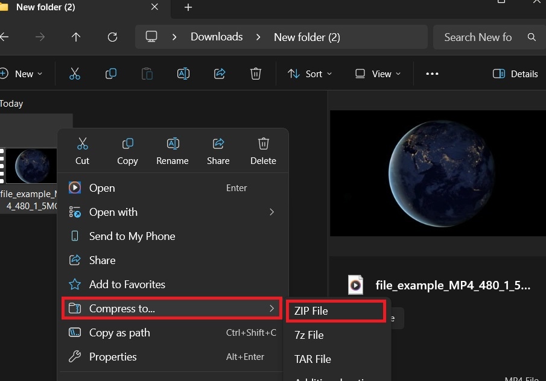Click the Paste icon in the toolbar
546x381 pixels.
[147, 74]
